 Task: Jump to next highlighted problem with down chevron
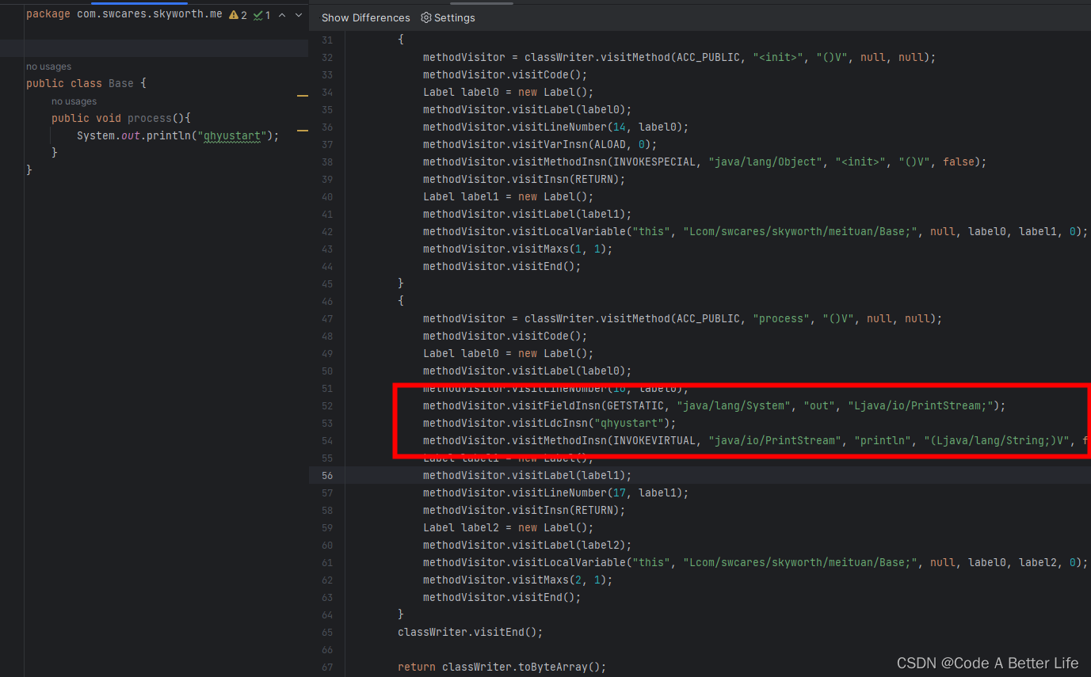pyautogui.click(x=299, y=15)
